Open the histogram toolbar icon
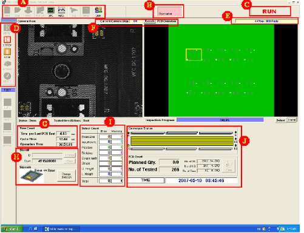The height and width of the screenshot is (233, 304). point(61,10)
